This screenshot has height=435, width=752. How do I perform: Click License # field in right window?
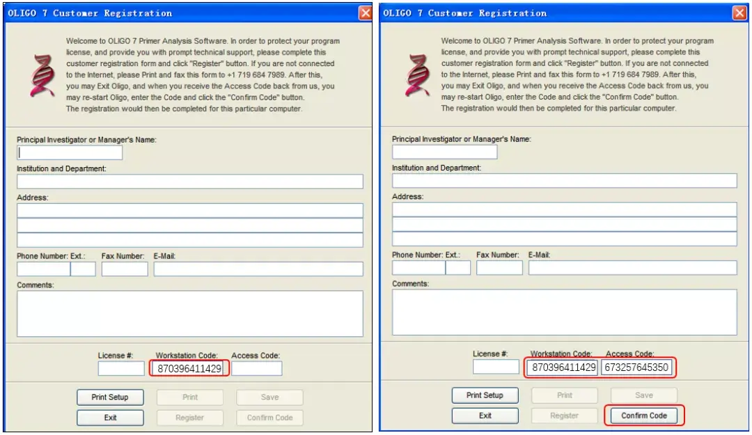(x=496, y=367)
